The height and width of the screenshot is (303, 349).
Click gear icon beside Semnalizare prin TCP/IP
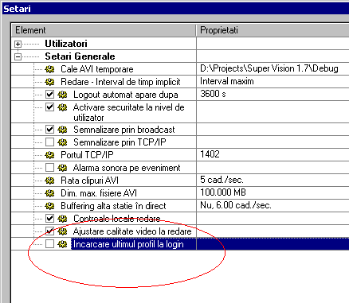click(62, 142)
